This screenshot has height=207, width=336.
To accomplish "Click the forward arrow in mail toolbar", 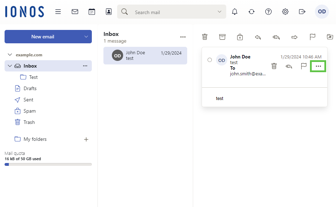I will pyautogui.click(x=294, y=37).
